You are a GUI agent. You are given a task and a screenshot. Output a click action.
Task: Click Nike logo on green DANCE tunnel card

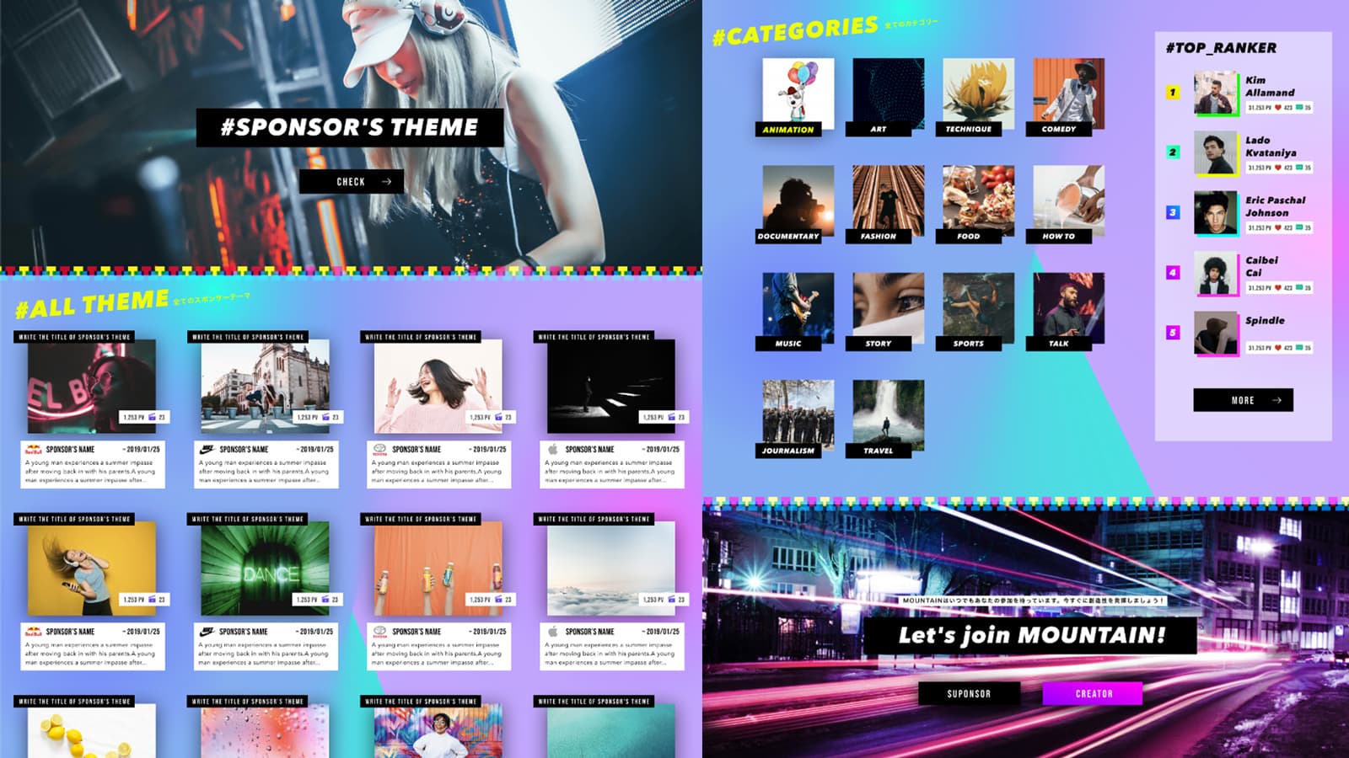(207, 632)
